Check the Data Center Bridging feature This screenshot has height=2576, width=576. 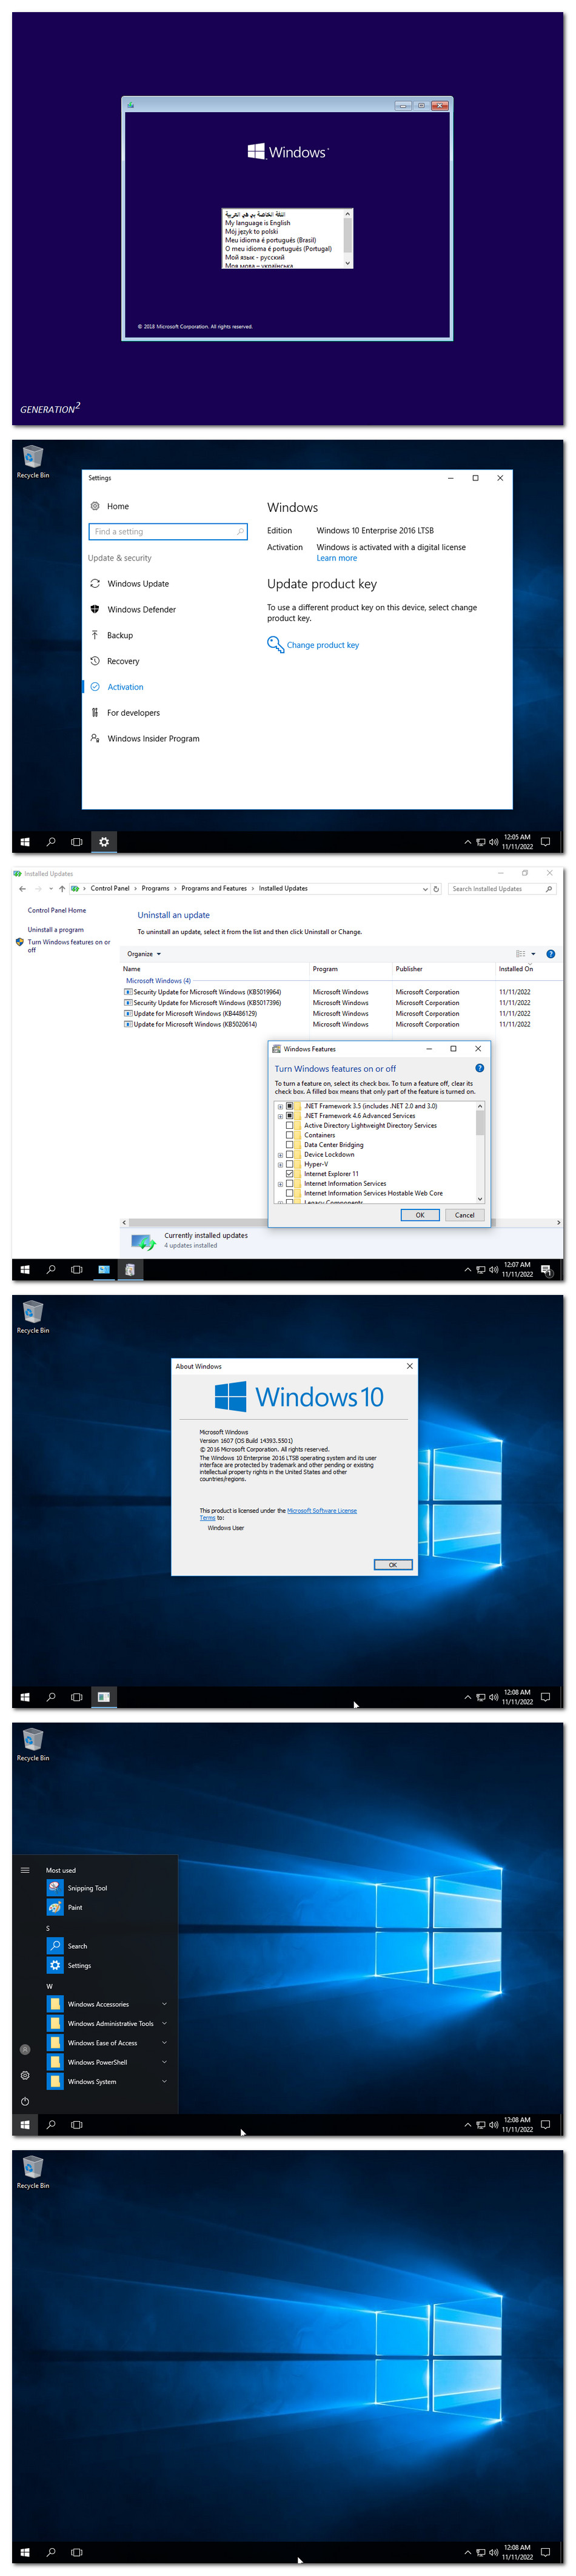[290, 1144]
